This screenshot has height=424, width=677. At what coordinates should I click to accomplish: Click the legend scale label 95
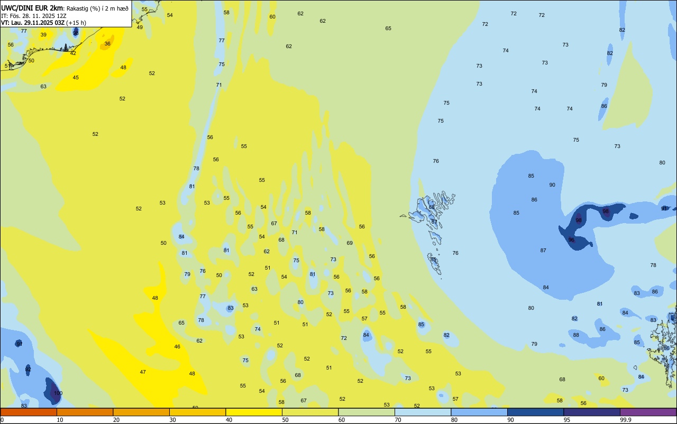click(x=567, y=420)
